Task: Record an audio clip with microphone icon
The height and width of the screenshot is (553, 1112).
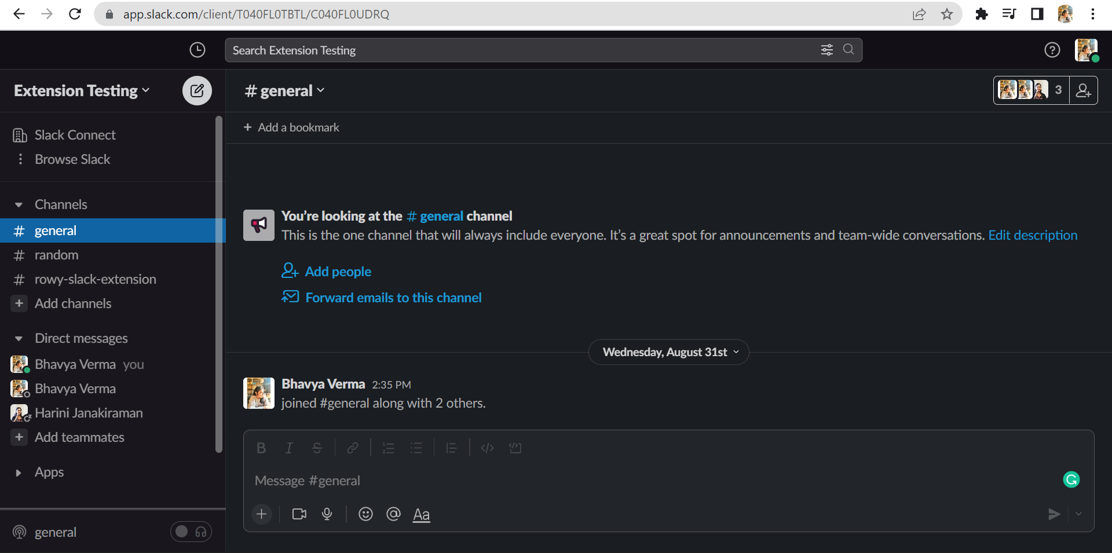Action: point(327,514)
